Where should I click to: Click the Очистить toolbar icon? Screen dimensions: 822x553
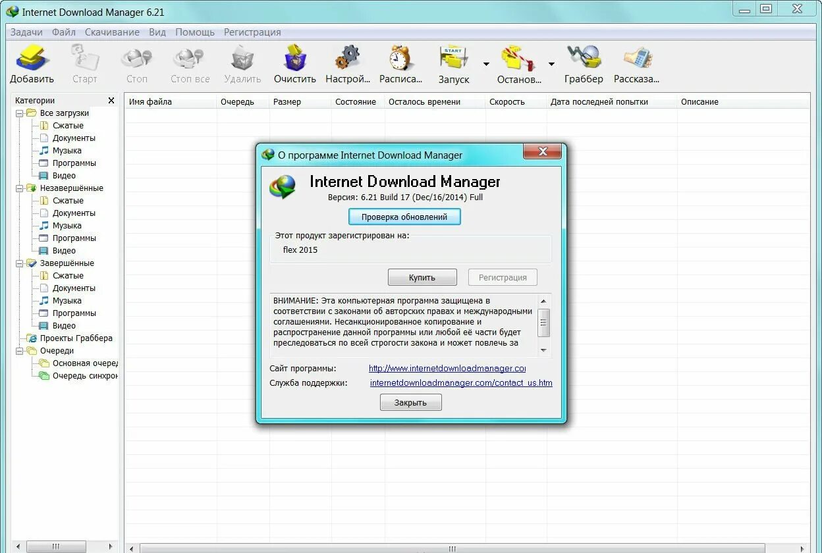click(x=295, y=58)
